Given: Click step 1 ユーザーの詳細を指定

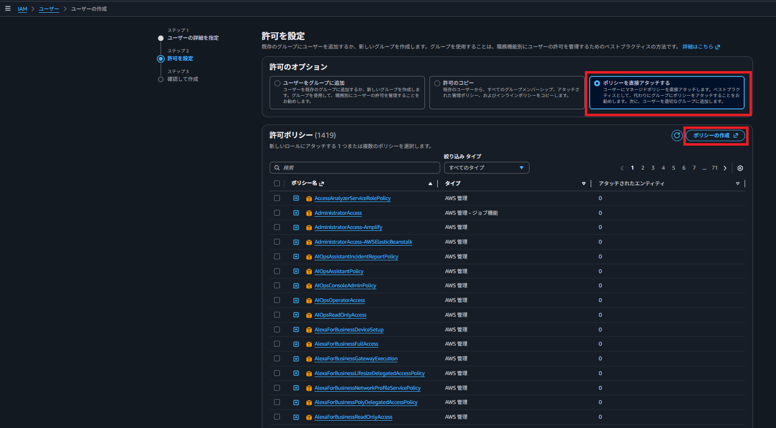Looking at the screenshot, I should 193,38.
